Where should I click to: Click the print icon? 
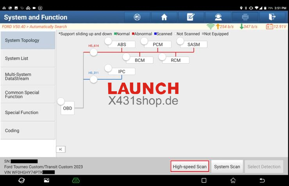[245, 17]
